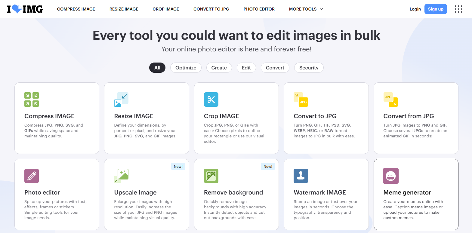Open the Crop IMAGE card title

[221, 116]
